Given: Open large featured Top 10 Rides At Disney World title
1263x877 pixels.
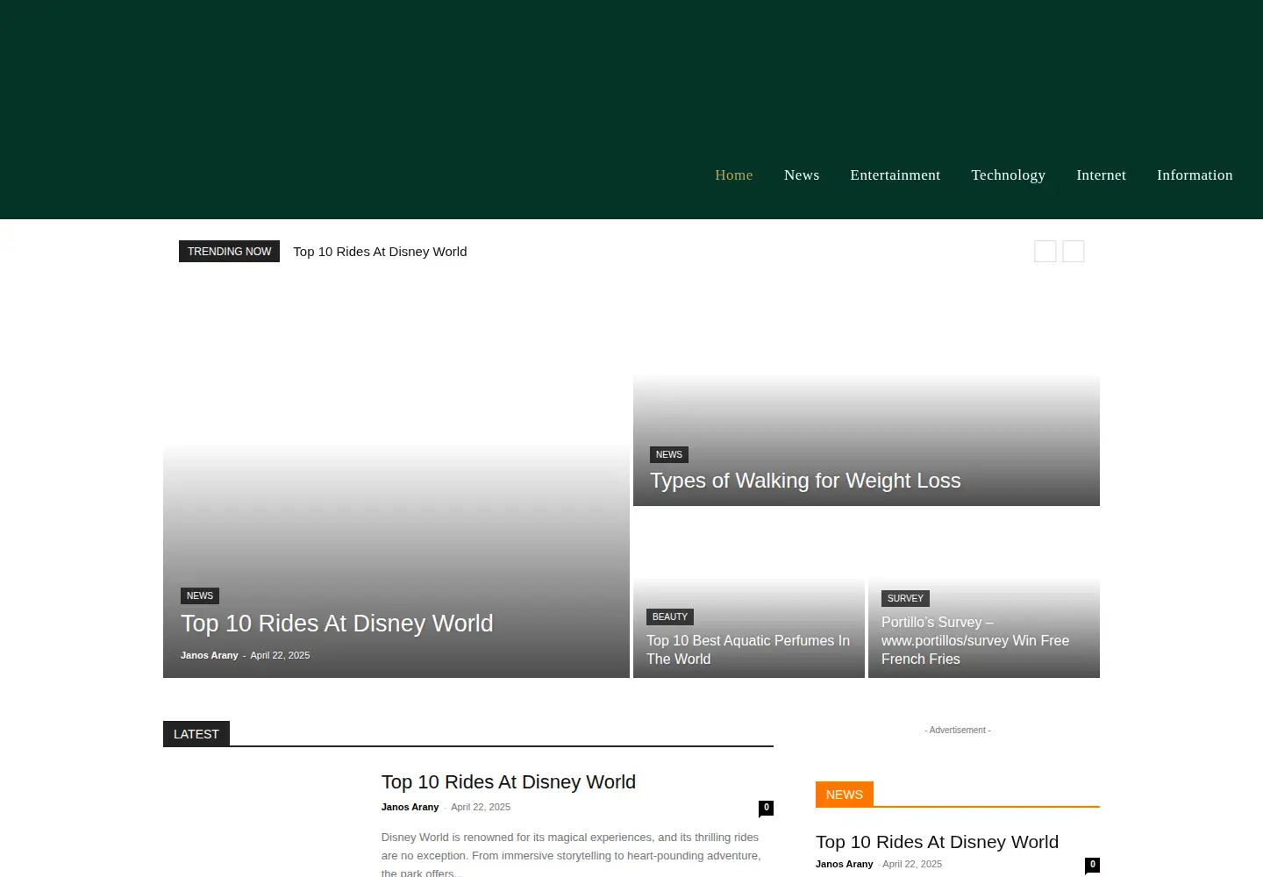Looking at the screenshot, I should pos(337,624).
